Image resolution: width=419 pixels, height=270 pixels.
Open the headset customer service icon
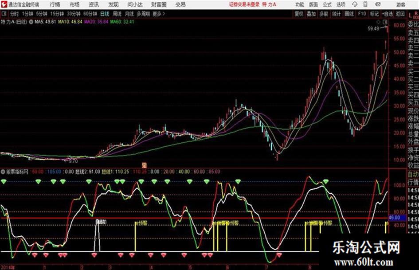point(355,4)
